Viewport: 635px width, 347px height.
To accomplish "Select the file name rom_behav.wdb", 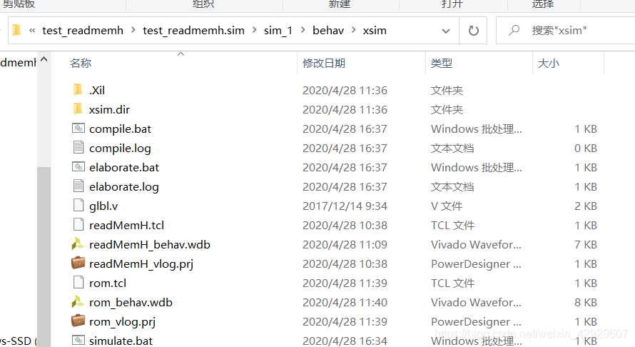I will tap(131, 303).
